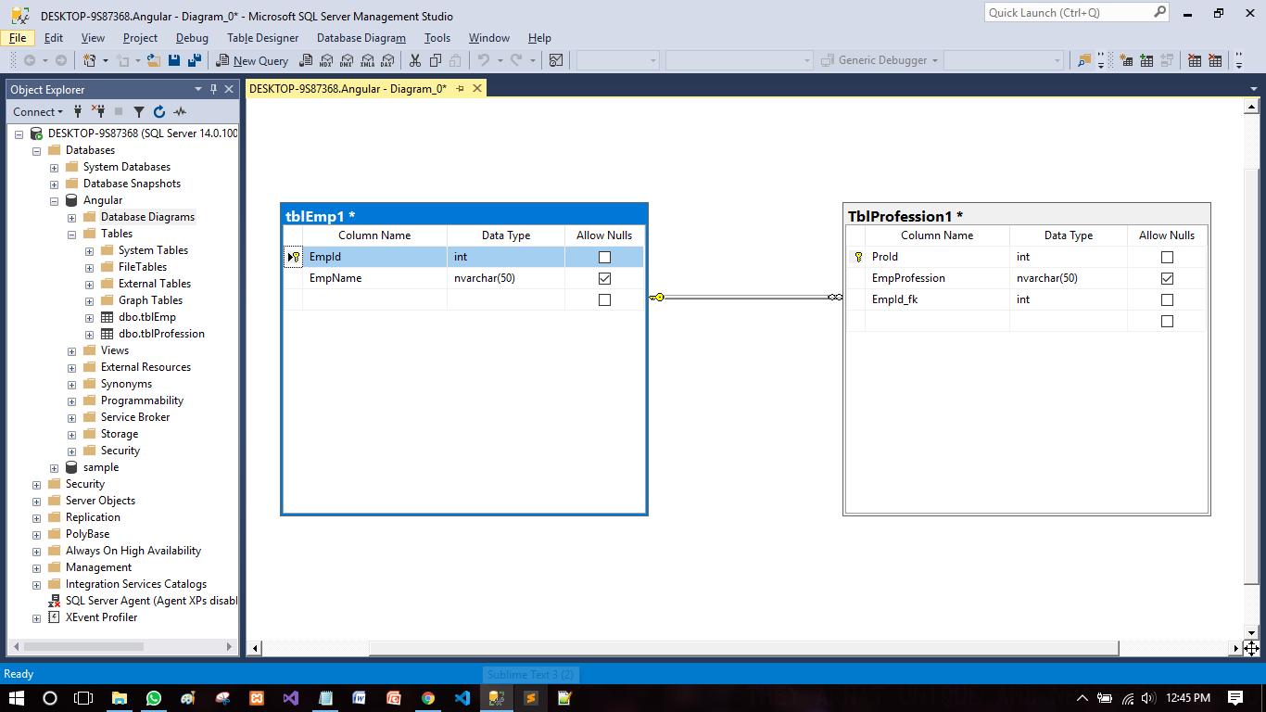Click the DAX query icon
Screen dimensions: 1266x712
(386, 60)
